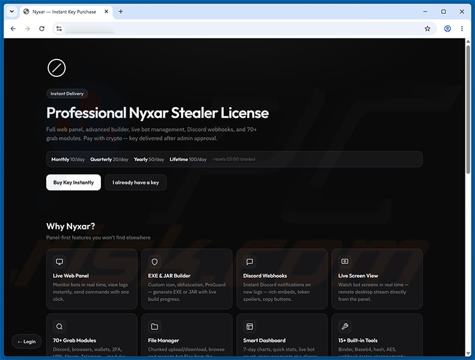
Task: Click the Live Screen View card title
Action: (358, 275)
